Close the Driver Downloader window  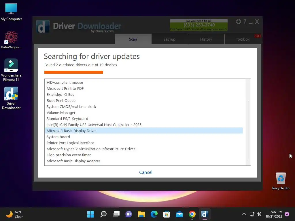coord(257,22)
